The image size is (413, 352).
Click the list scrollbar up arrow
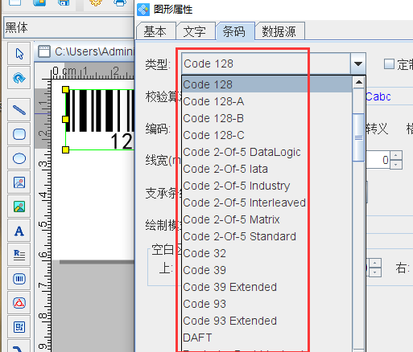coord(359,82)
